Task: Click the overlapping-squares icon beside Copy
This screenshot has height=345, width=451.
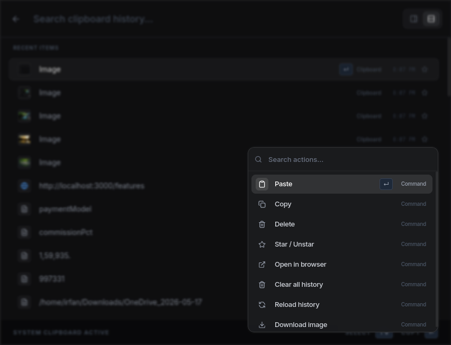Action: [x=261, y=204]
